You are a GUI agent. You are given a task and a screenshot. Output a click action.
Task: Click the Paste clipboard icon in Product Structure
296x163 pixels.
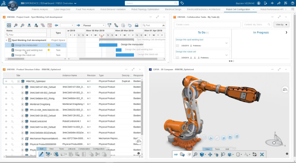[104, 154]
